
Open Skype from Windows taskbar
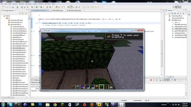10,105
